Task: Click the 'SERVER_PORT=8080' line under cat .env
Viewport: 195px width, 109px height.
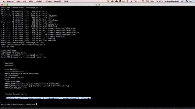Action: tap(8, 51)
